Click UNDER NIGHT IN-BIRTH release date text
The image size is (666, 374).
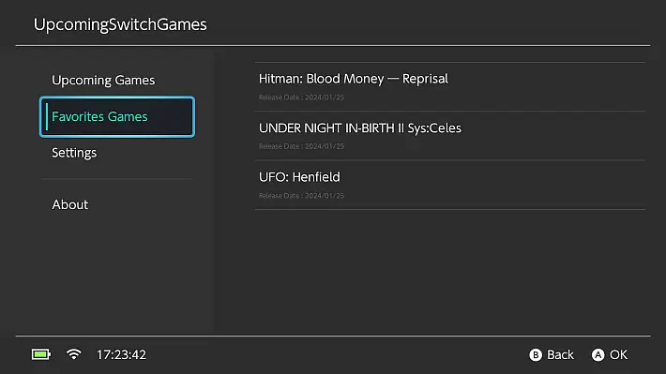(301, 146)
